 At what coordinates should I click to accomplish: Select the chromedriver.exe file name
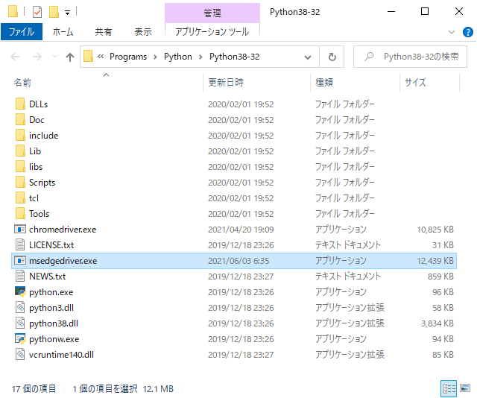click(63, 230)
